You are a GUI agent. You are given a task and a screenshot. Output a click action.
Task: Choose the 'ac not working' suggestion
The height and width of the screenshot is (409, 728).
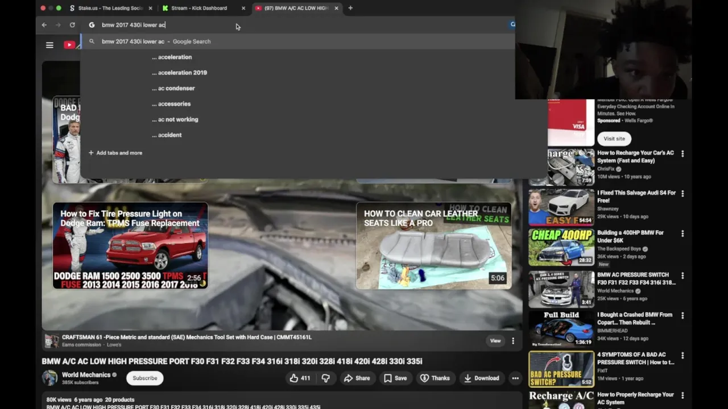tap(175, 119)
